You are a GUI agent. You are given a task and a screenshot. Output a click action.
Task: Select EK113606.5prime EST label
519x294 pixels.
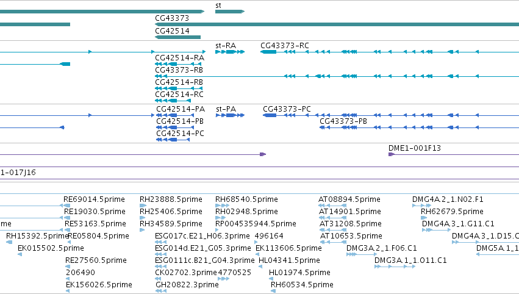288,248
